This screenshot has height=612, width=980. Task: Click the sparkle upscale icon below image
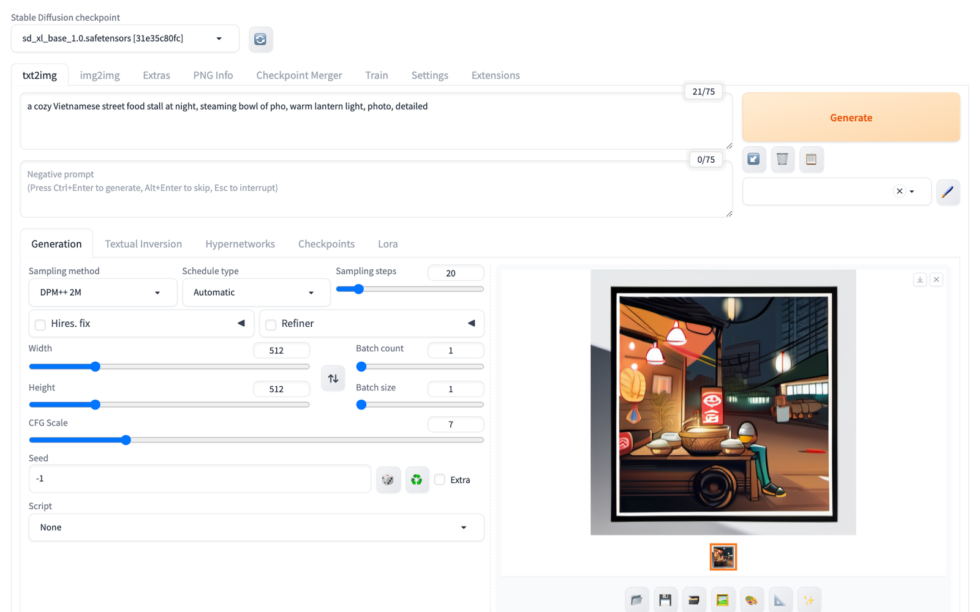click(809, 600)
